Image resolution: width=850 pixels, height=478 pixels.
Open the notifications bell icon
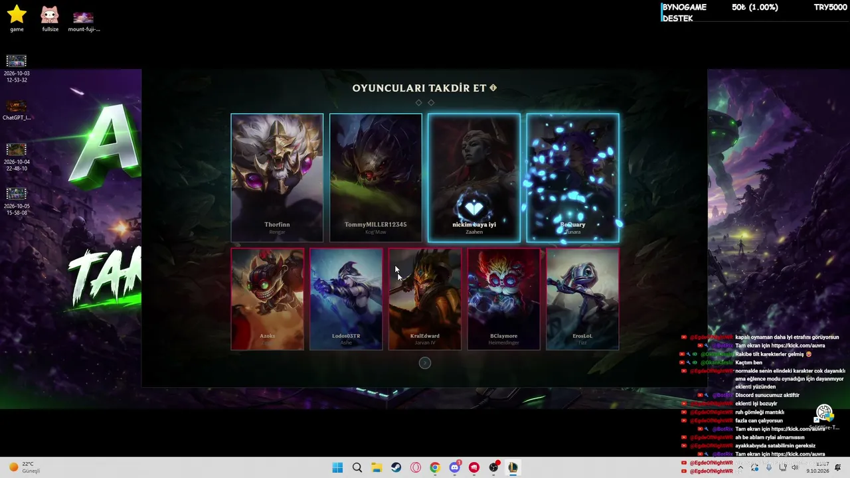[x=837, y=467]
